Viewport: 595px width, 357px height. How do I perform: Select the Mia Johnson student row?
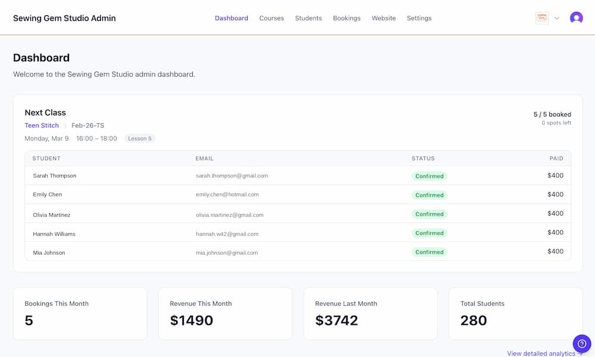pos(297,252)
